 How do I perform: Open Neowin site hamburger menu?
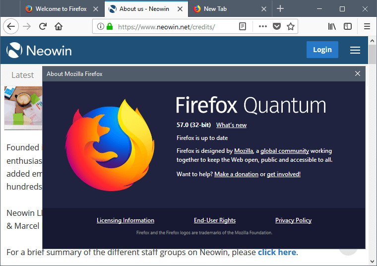[355, 50]
